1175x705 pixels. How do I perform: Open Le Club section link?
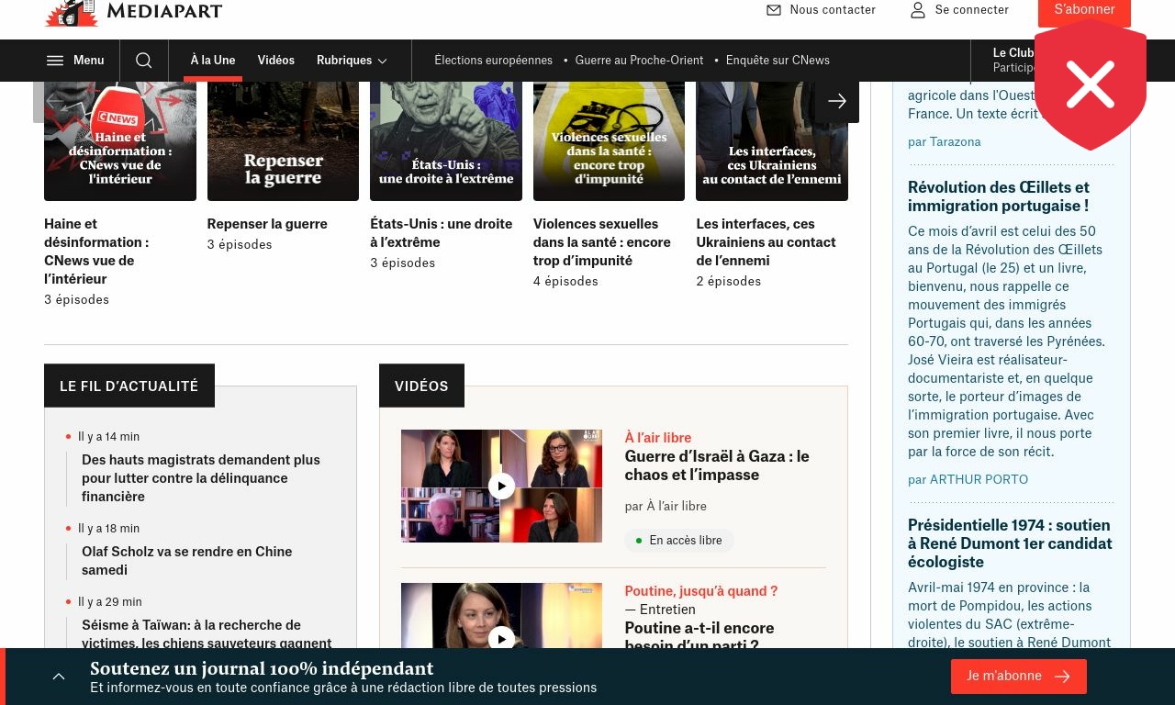pos(1013,53)
